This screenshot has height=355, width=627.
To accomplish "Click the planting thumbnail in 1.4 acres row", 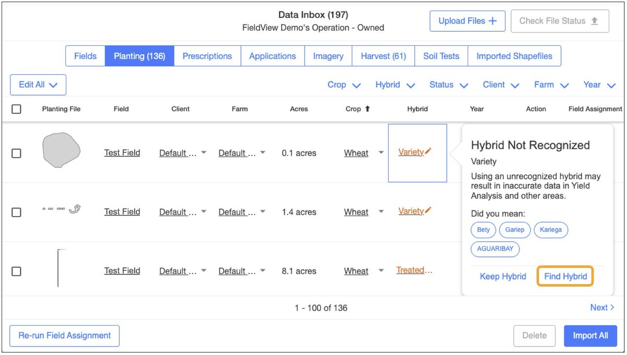I will pyautogui.click(x=61, y=209).
